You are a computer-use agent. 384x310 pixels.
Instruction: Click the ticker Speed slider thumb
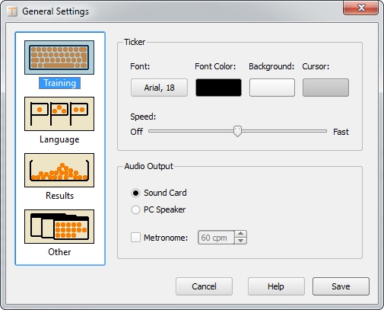click(x=237, y=131)
